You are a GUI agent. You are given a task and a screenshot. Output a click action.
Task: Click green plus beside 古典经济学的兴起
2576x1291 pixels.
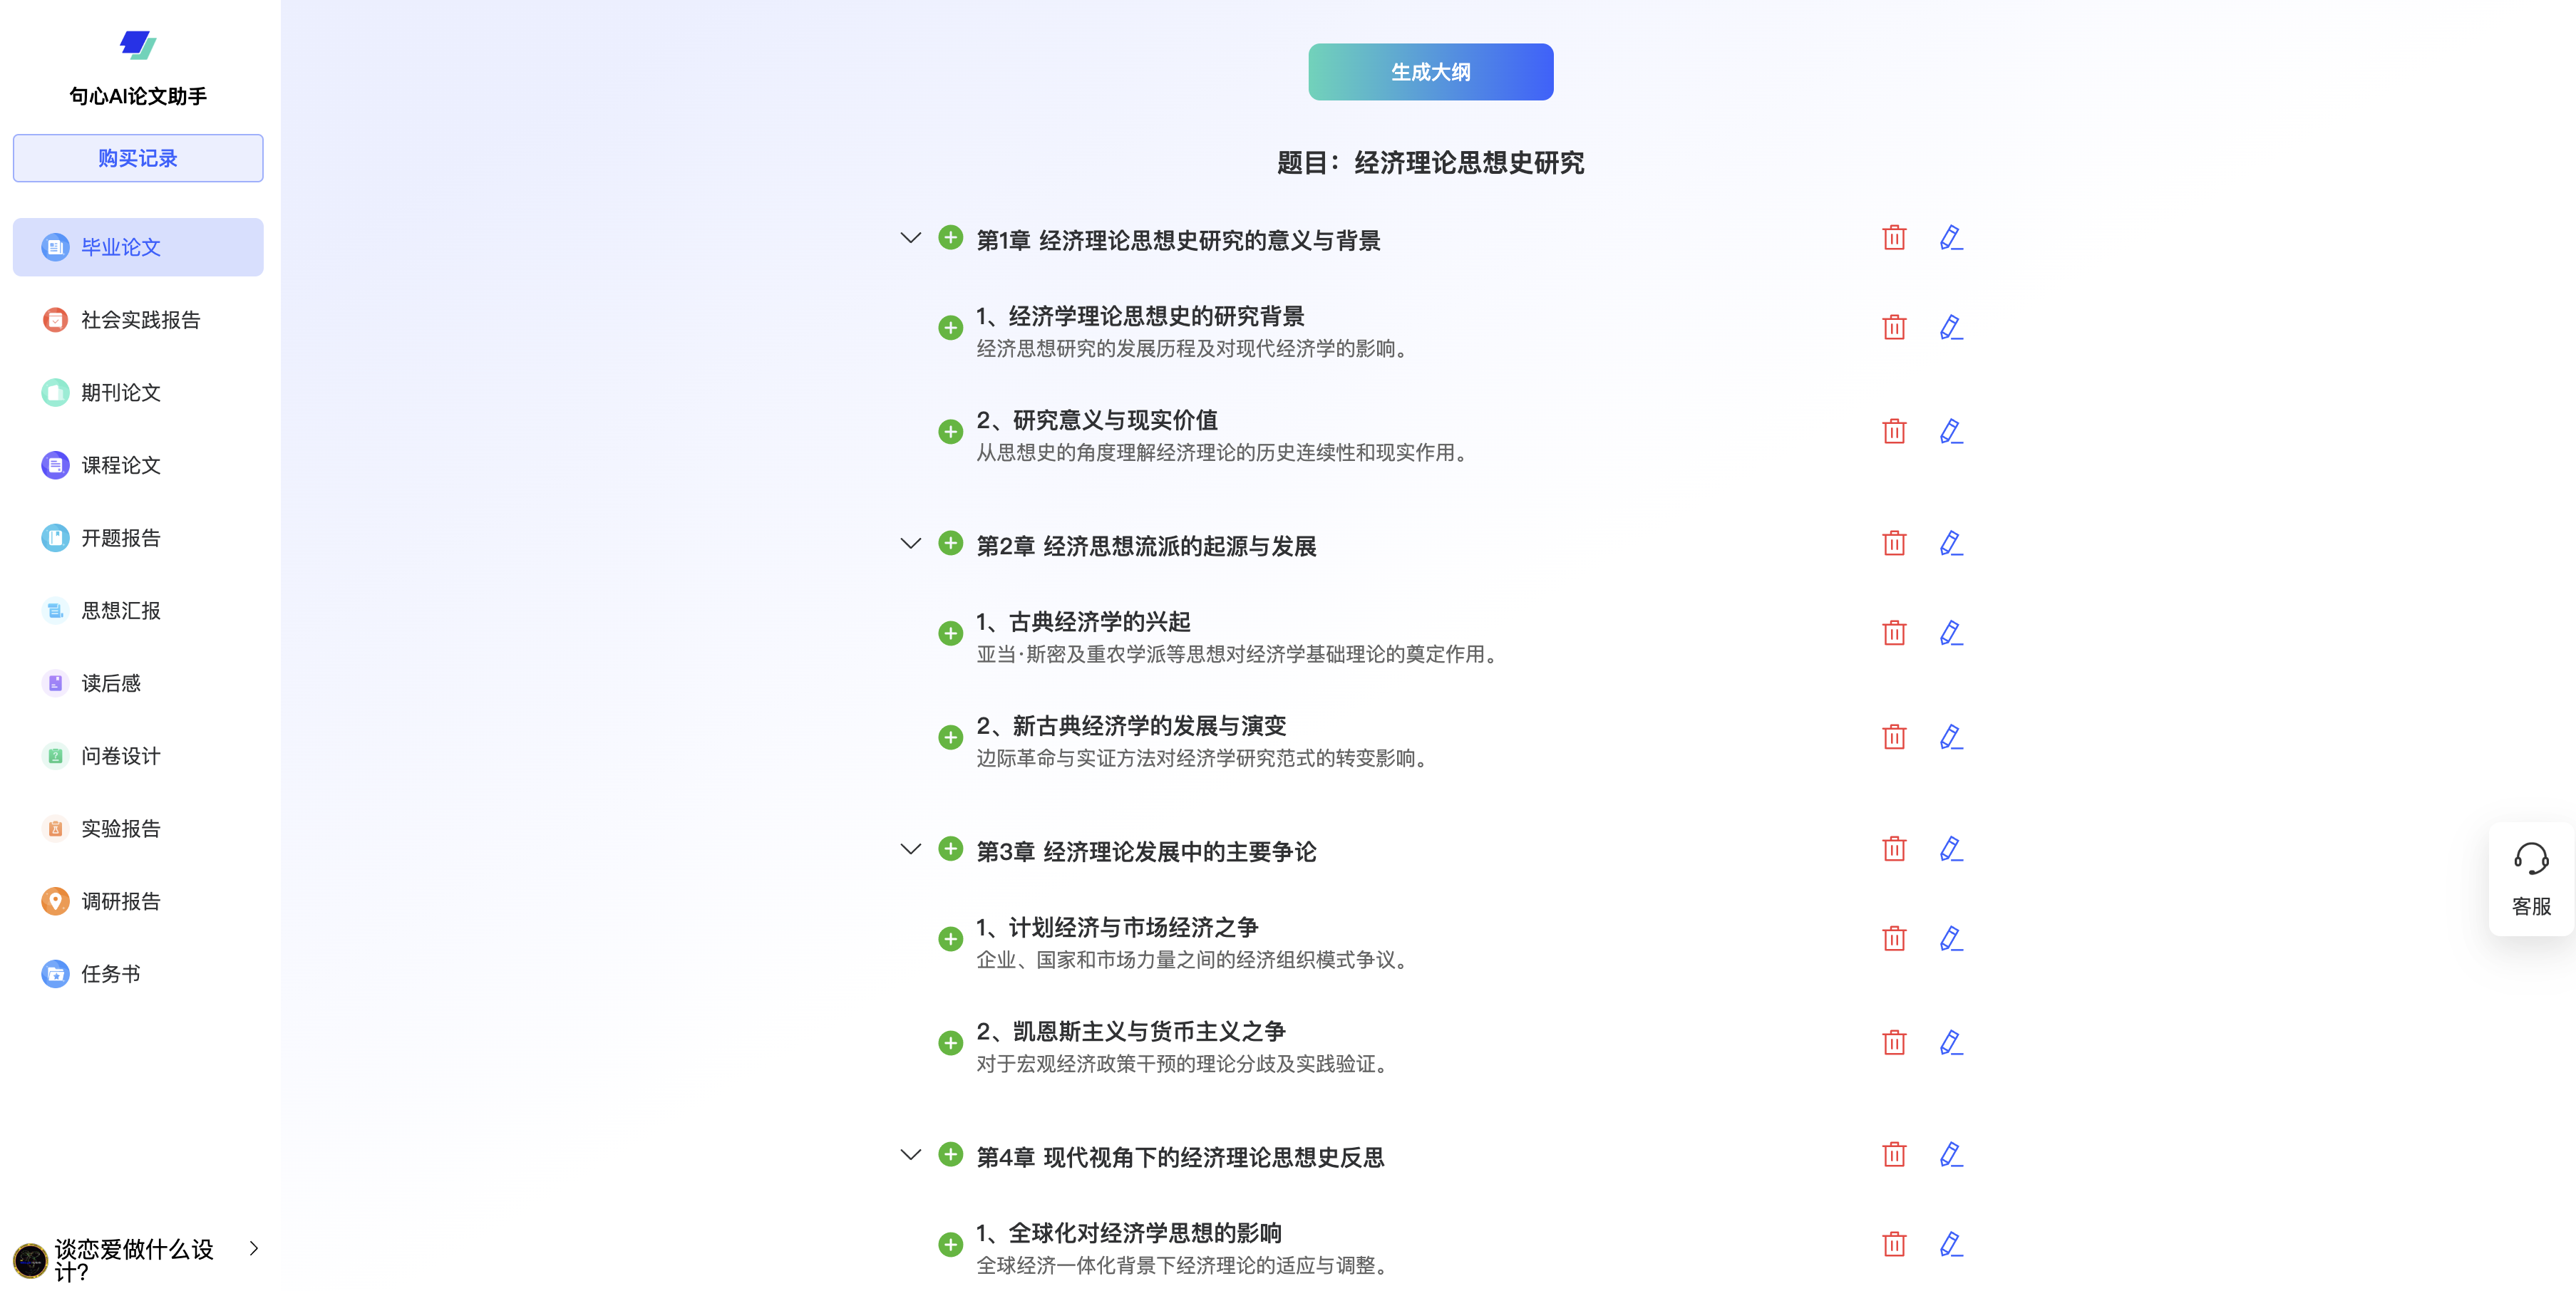point(950,633)
